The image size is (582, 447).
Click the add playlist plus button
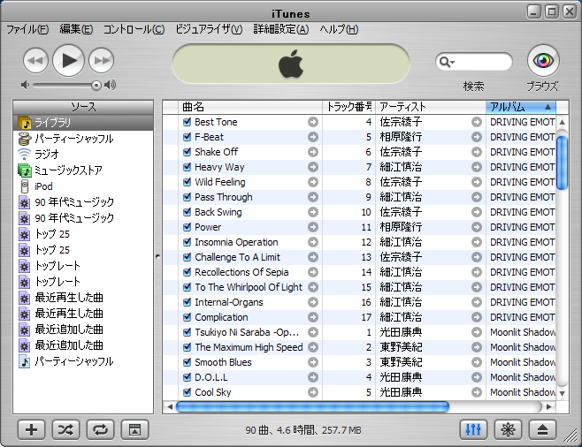[x=31, y=430]
